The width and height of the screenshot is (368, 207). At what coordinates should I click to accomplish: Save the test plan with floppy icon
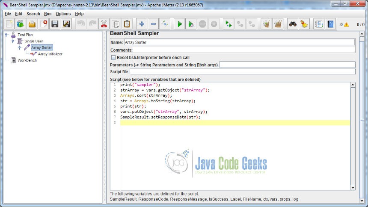click(55, 24)
